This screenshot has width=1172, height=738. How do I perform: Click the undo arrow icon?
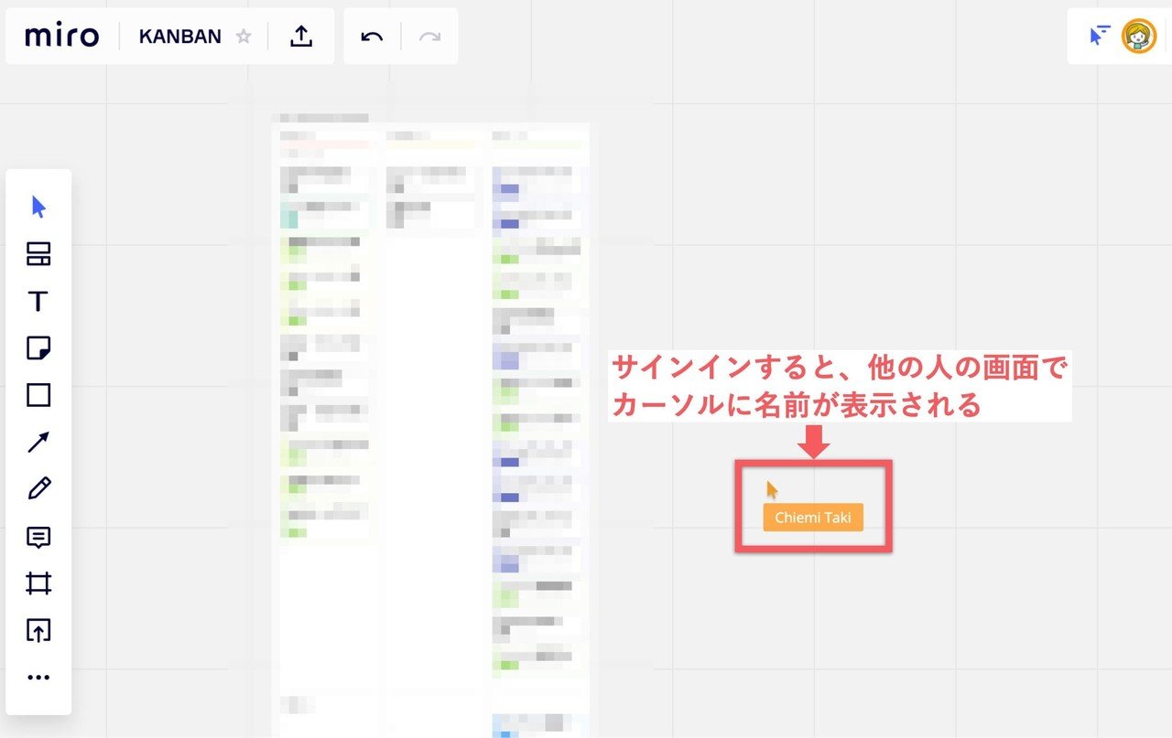[372, 36]
